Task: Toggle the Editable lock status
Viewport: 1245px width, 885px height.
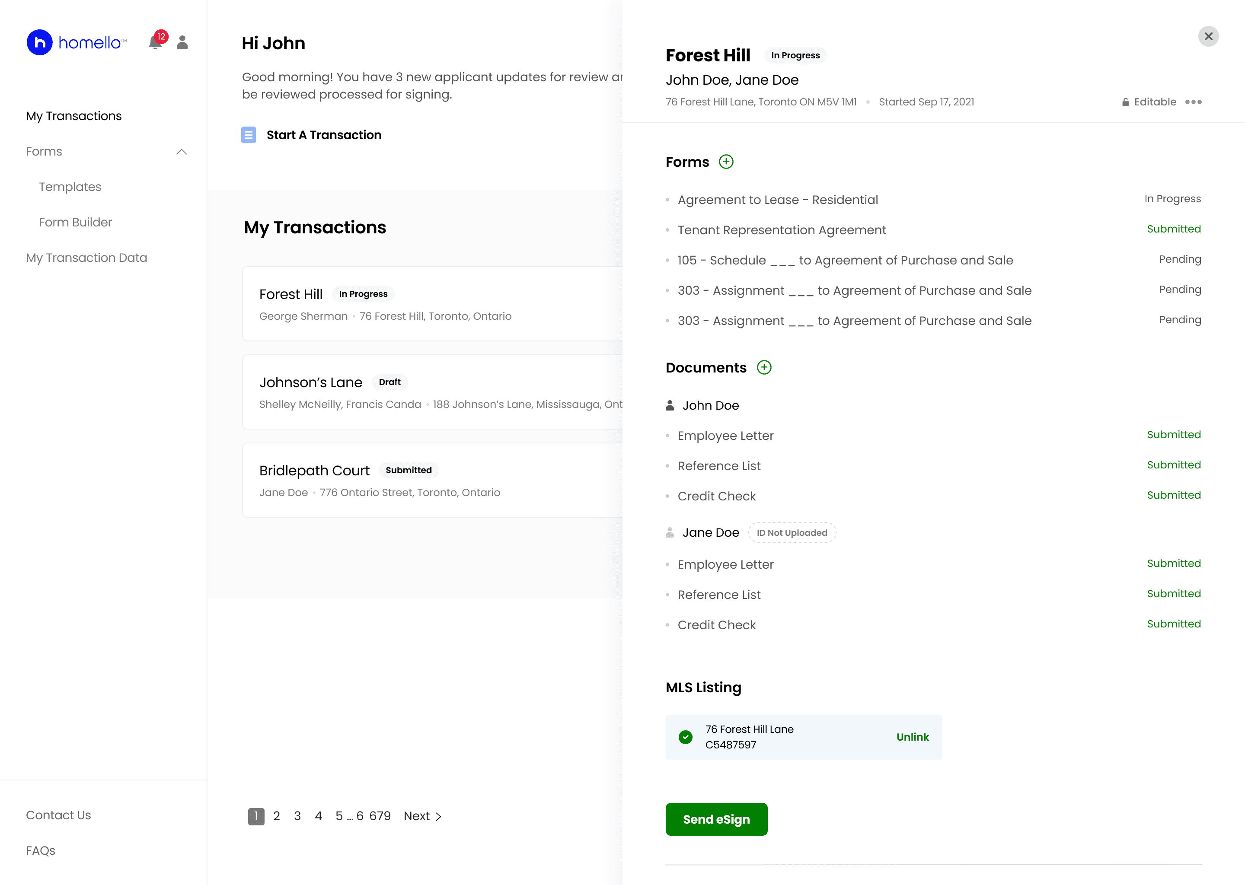Action: (x=1149, y=102)
